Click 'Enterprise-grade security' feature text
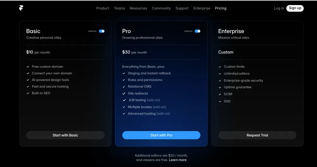 click(x=243, y=81)
